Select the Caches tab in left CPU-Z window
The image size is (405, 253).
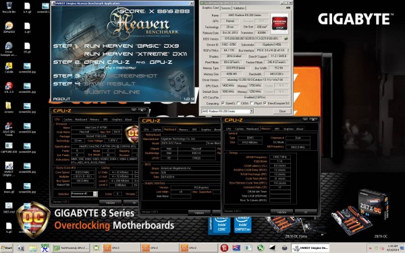click(67, 119)
